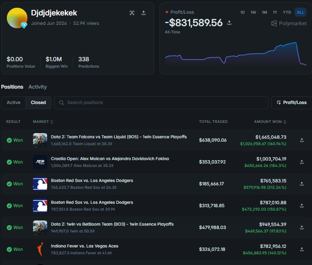Click the 949,907.0 1win at 50.5¢ text
Image resolution: width=312 pixels, height=265 pixels.
click(x=73, y=231)
